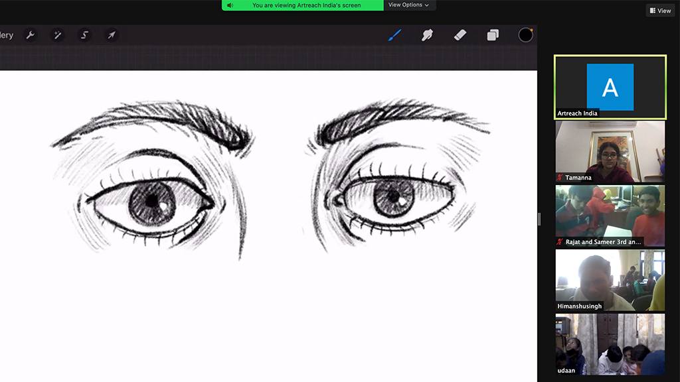680x382 pixels.
Task: Click the speaker icon in green sharing bar
Action: [x=230, y=5]
